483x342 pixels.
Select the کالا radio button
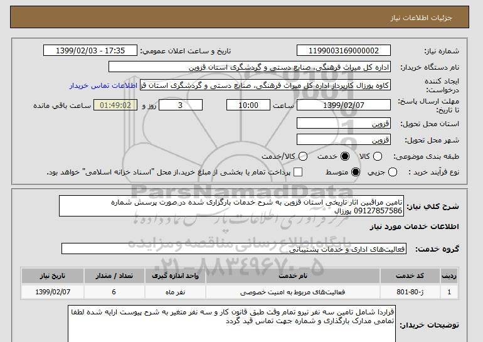[x=378, y=156]
